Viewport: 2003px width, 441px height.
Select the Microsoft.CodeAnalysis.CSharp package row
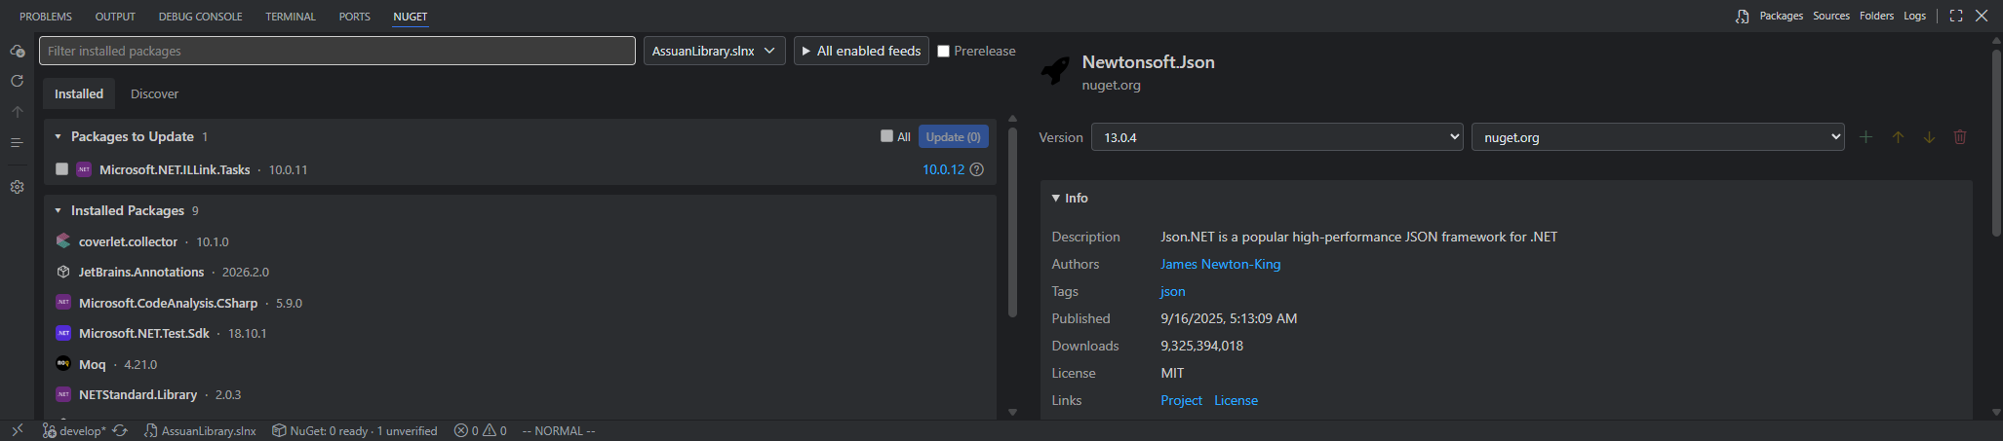click(520, 303)
